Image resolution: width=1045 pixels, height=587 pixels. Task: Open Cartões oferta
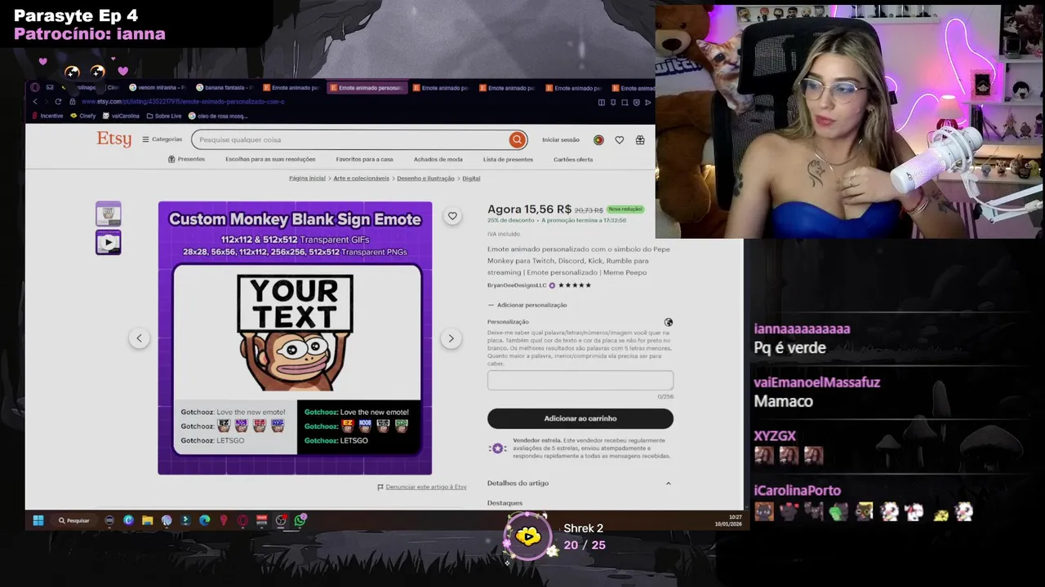pyautogui.click(x=573, y=159)
